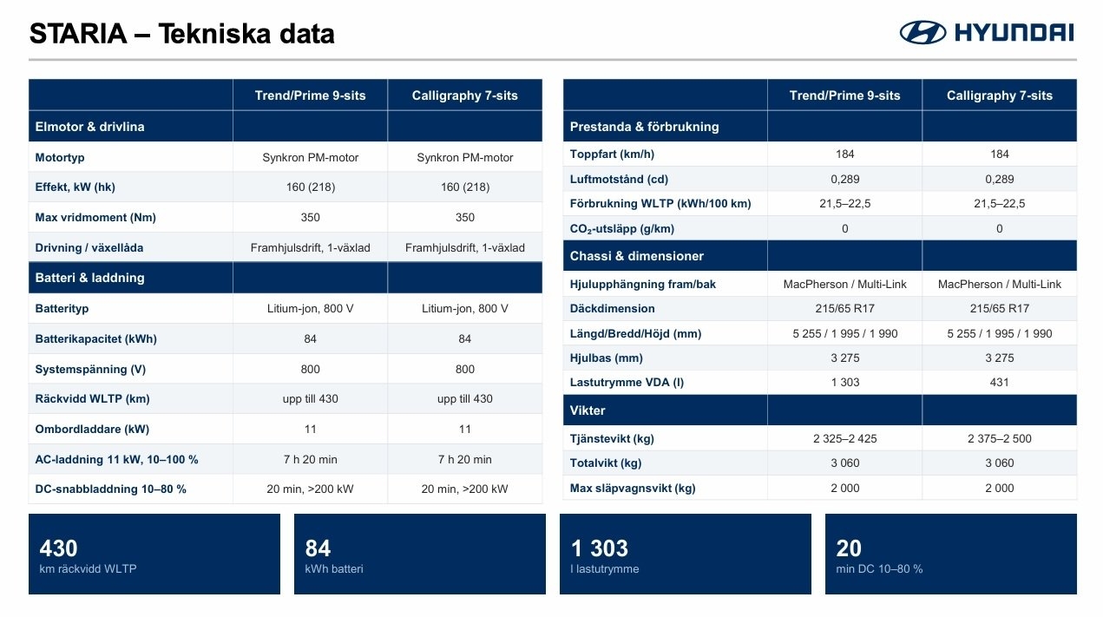1103x617 pixels.
Task: Pick the "Max vridmoment (Nm)" label
Action: [95, 217]
